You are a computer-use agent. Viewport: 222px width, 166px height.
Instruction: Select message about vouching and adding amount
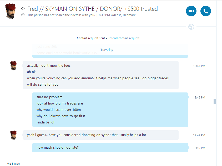(98, 78)
